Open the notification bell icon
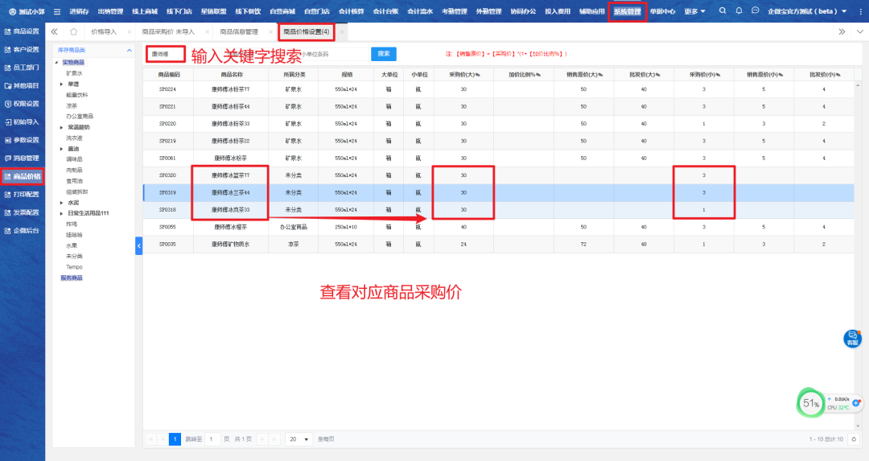This screenshot has height=461, width=869. pyautogui.click(x=739, y=11)
